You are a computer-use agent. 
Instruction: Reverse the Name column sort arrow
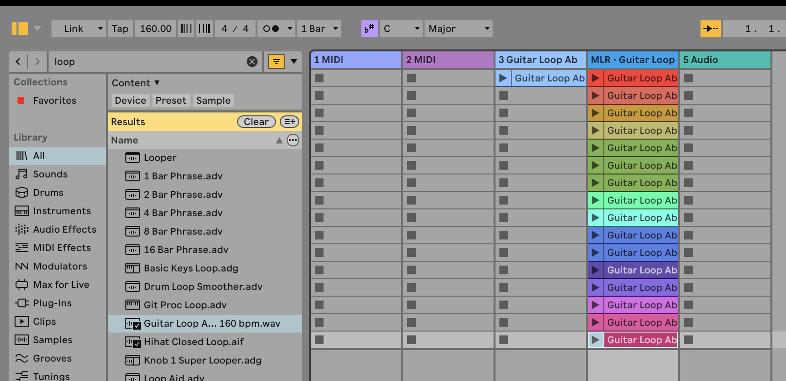[x=279, y=140]
